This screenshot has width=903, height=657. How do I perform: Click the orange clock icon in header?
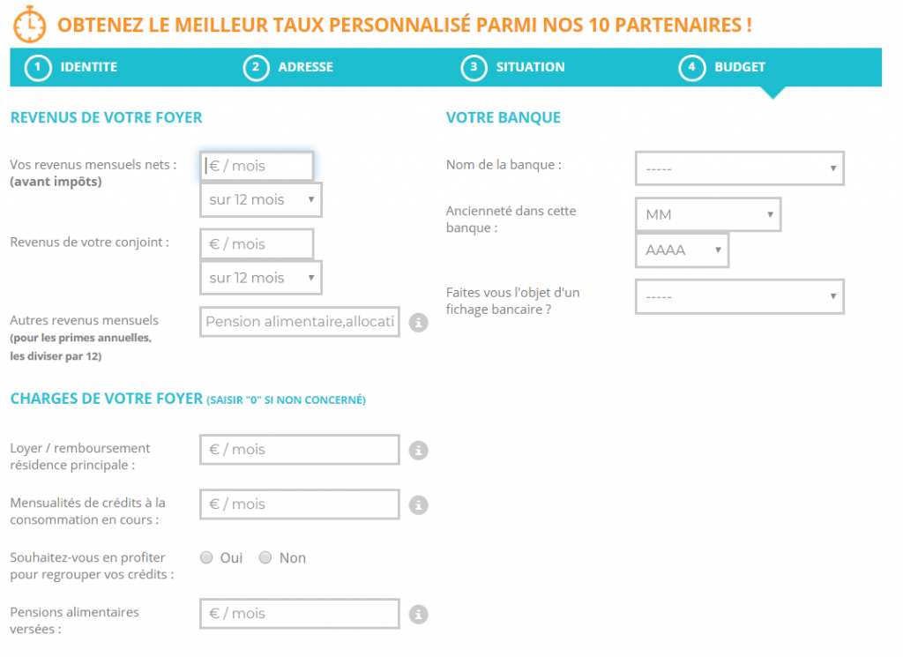coord(30,25)
